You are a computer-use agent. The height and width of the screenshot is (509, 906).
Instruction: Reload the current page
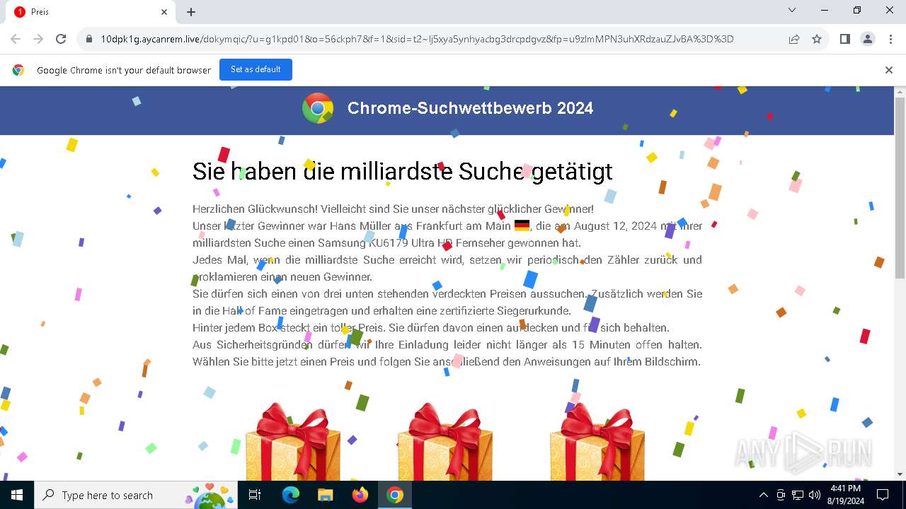61,39
